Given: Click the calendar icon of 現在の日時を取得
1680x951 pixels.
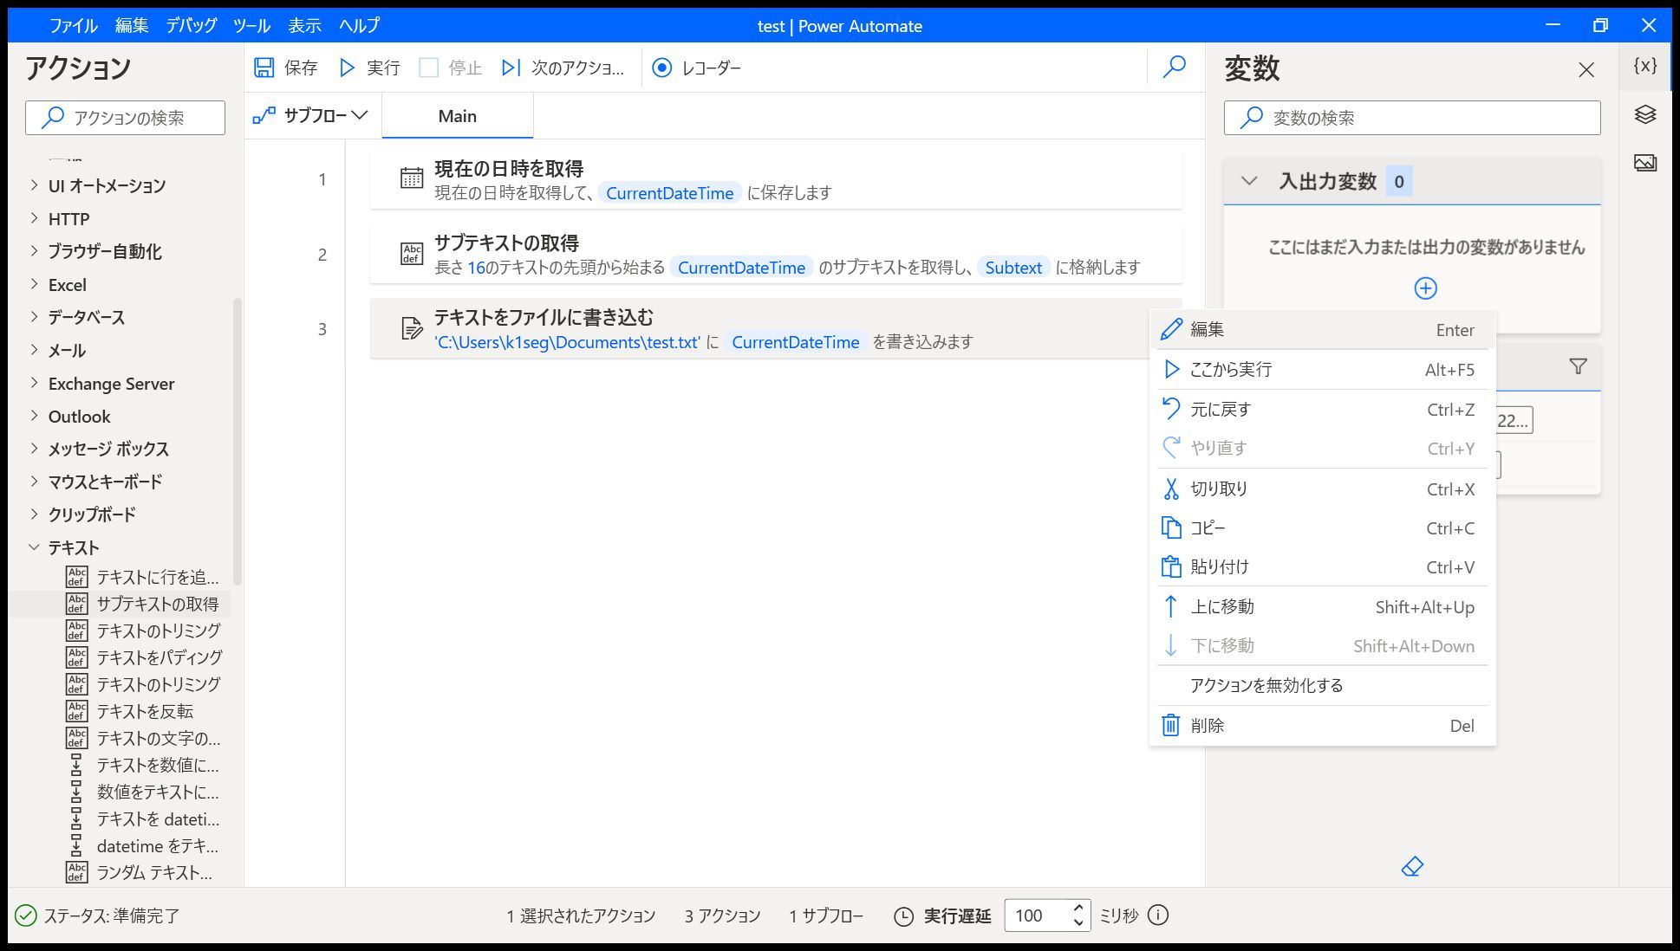Looking at the screenshot, I should 411,178.
